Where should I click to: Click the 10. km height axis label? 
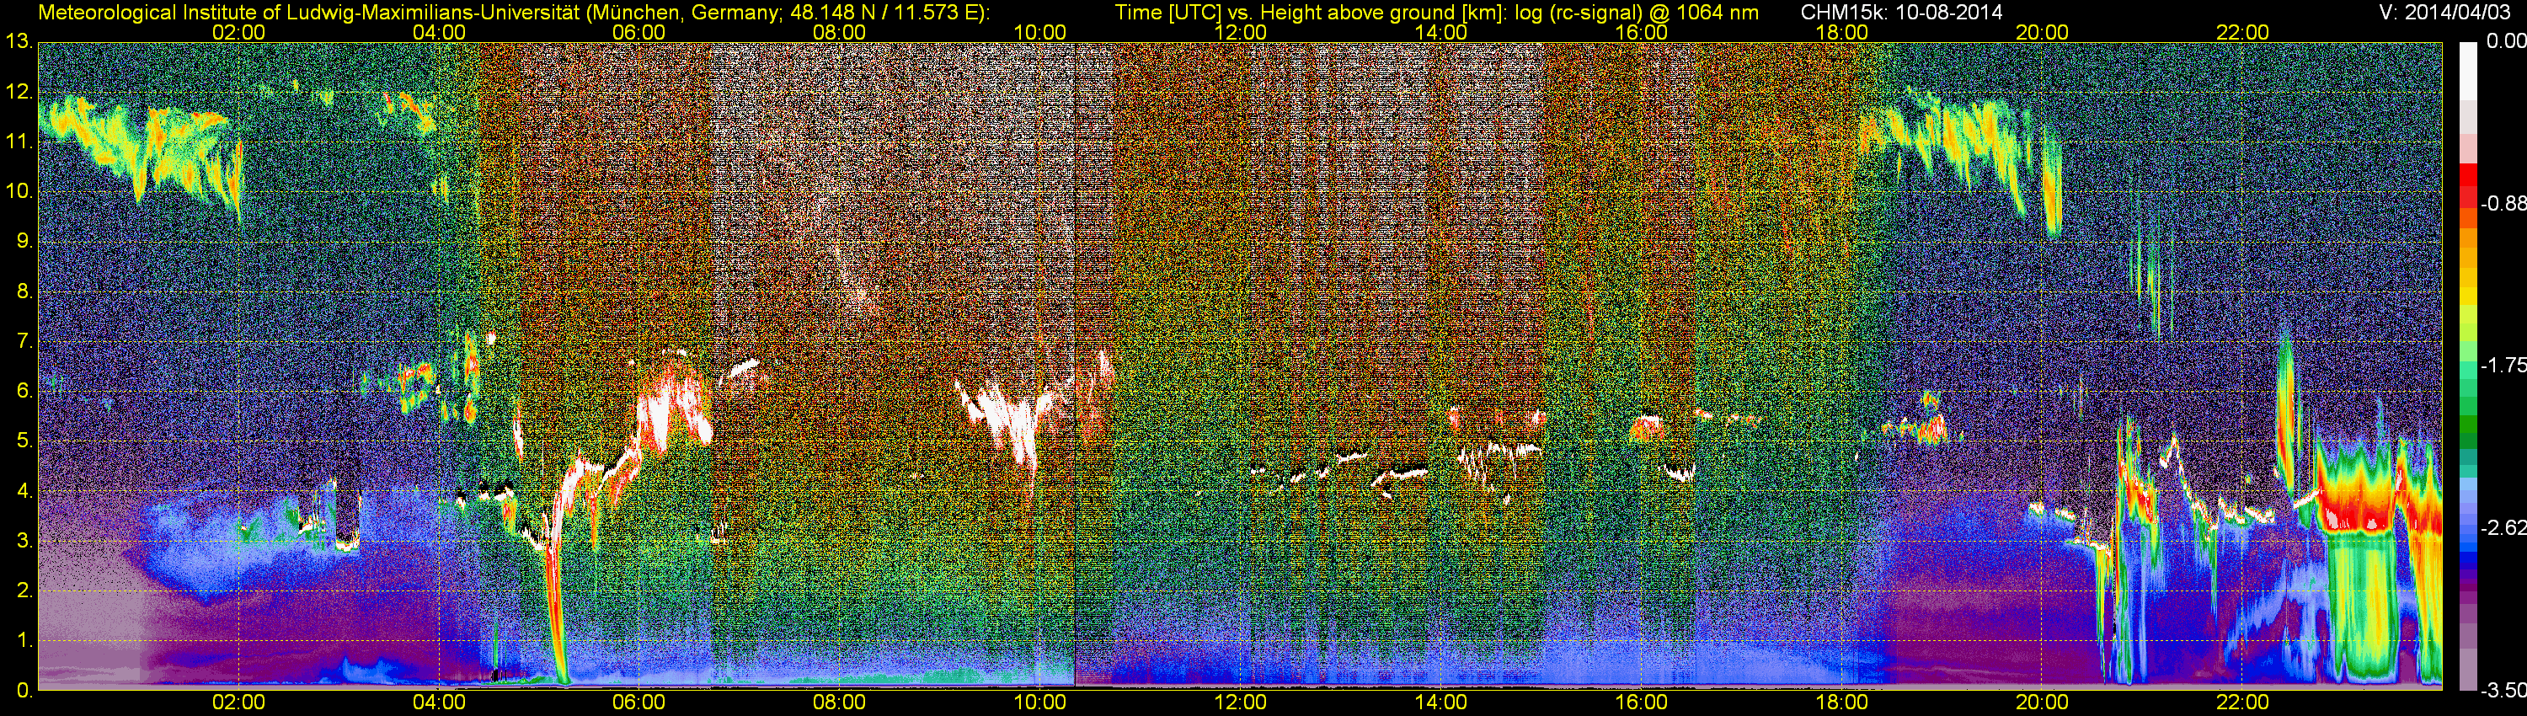pos(19,191)
